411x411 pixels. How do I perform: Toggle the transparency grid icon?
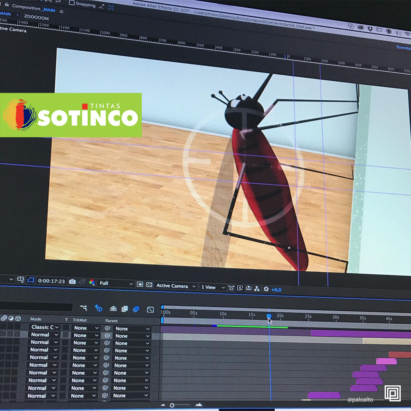tap(149, 285)
